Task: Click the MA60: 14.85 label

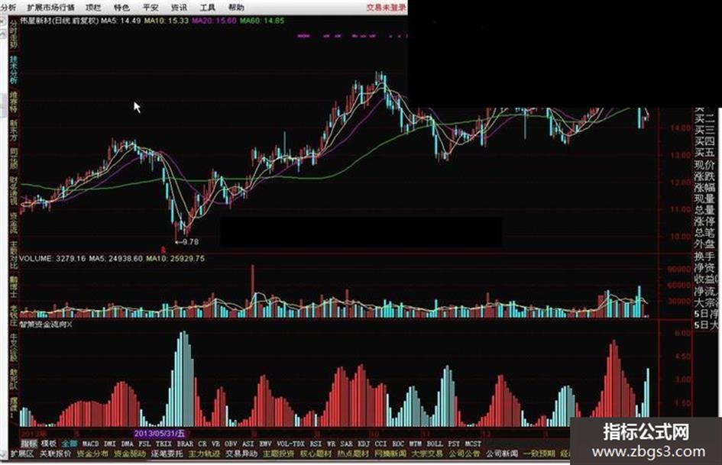Action: click(263, 21)
